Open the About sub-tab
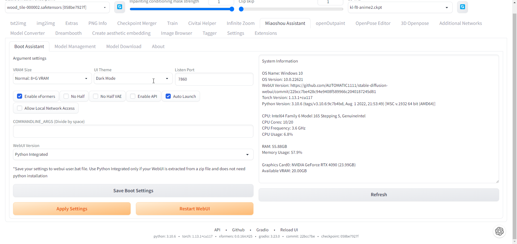 click(158, 46)
